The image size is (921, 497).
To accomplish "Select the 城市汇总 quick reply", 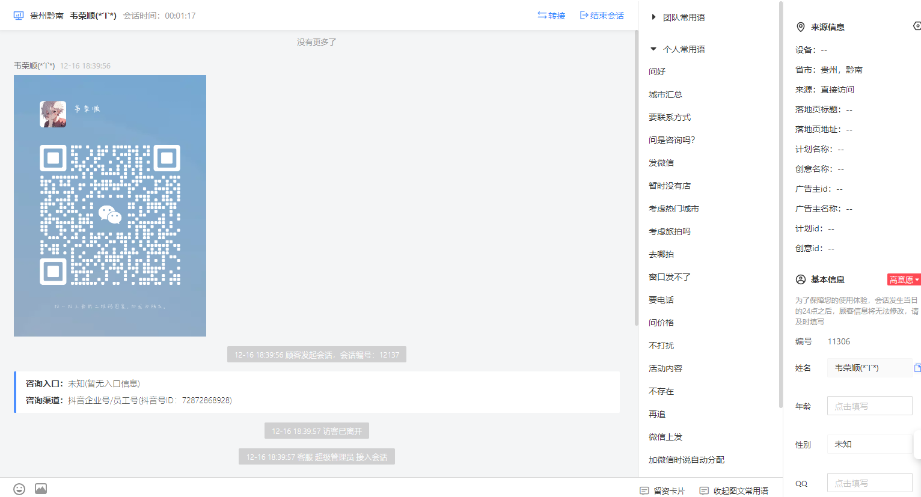I will click(666, 94).
